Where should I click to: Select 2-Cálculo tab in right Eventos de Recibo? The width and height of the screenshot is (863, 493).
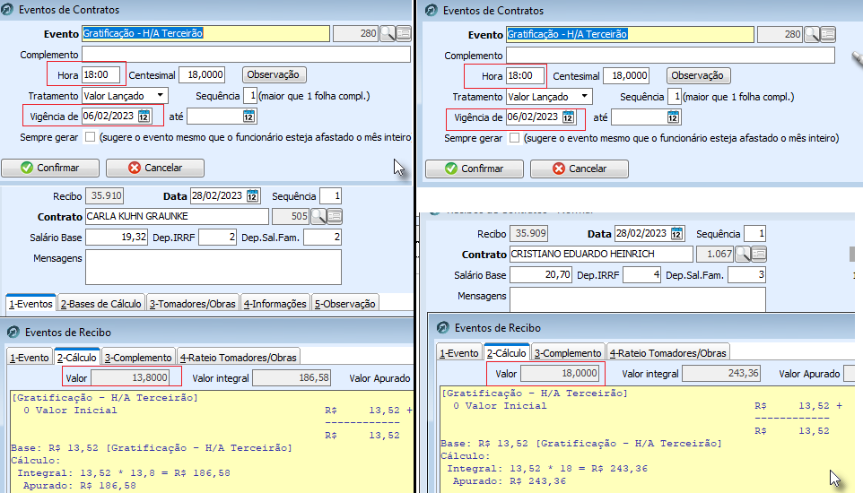point(507,352)
